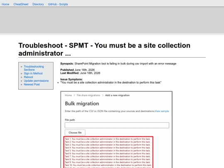Click the quoted error message bullet
Screen dimensions: 224x168
point(111,83)
